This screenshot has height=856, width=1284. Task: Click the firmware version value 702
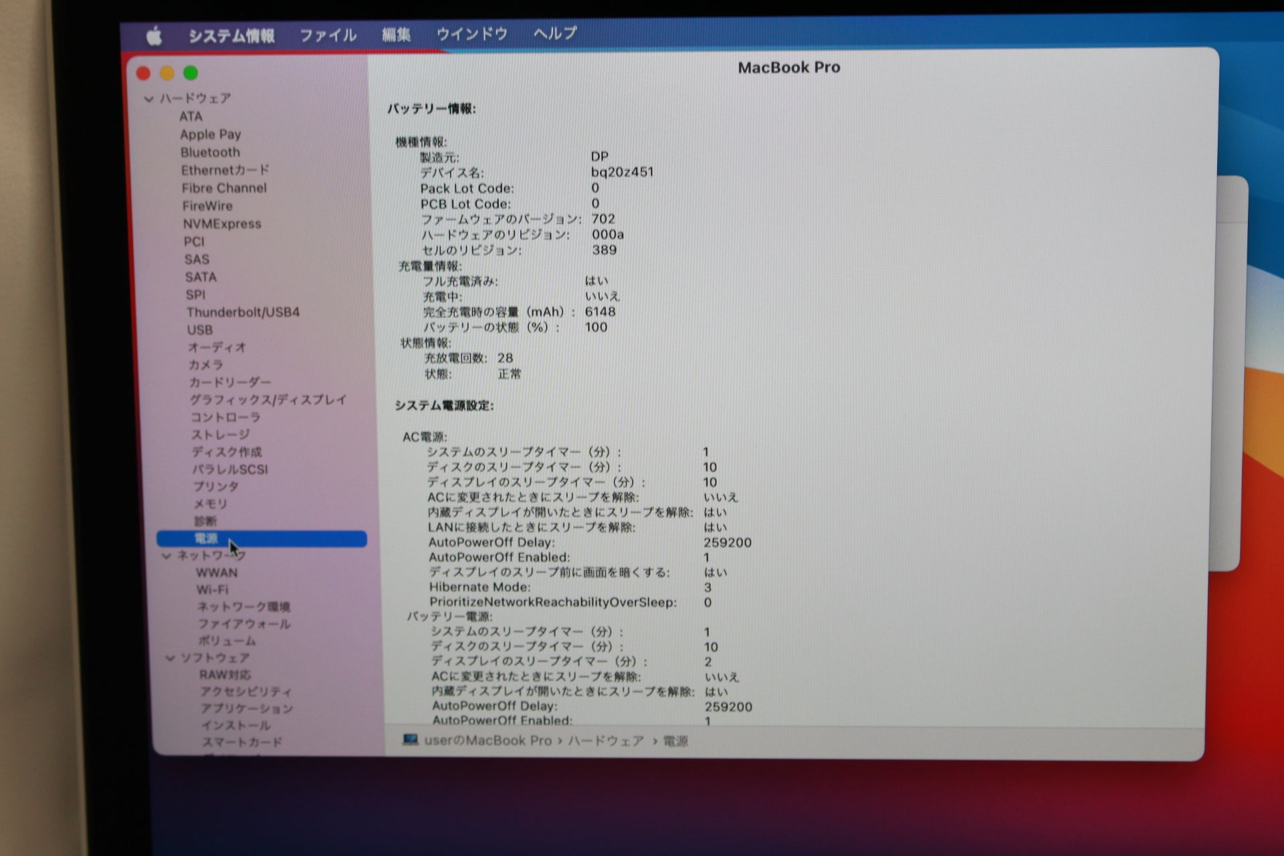pyautogui.click(x=603, y=219)
